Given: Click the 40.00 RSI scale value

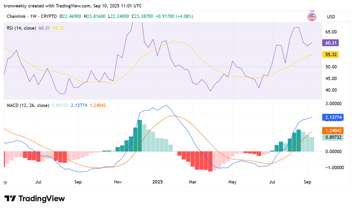Looking at the screenshot, I should pos(331,90).
